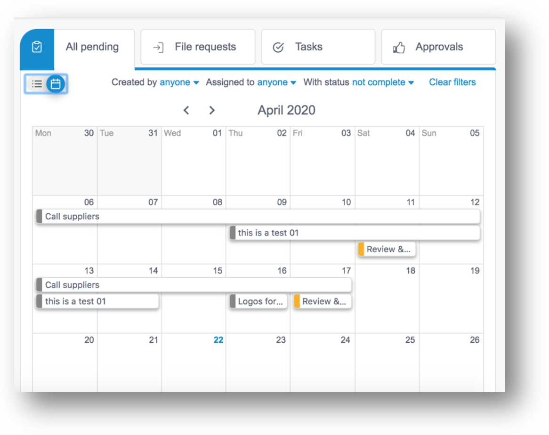Switch to list view icon

(37, 84)
